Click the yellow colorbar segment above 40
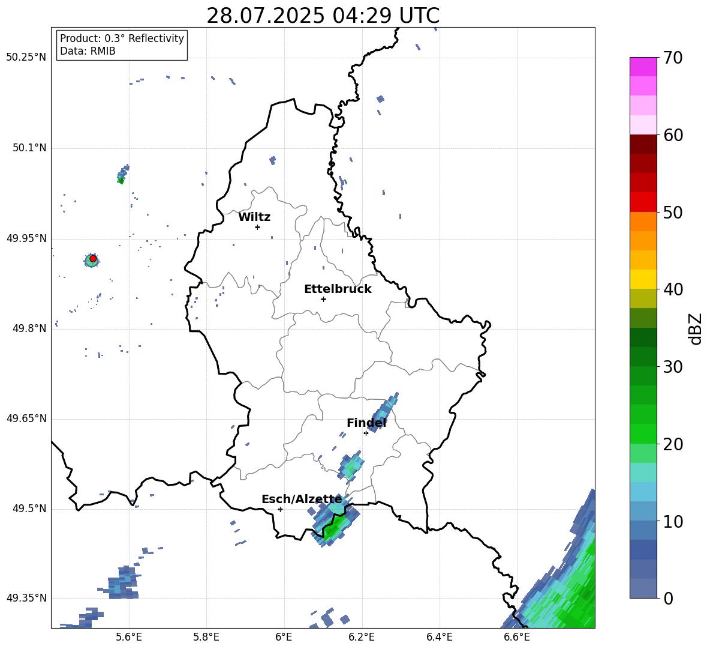 (x=643, y=279)
